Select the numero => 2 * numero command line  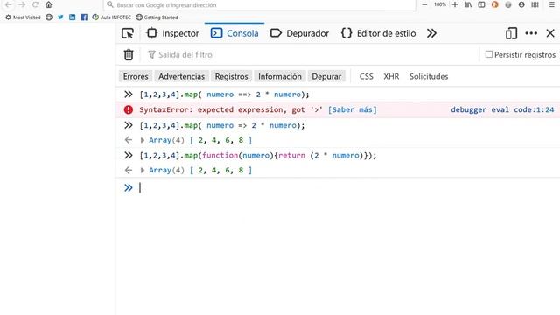222,125
